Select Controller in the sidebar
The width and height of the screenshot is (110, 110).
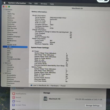(11, 24)
